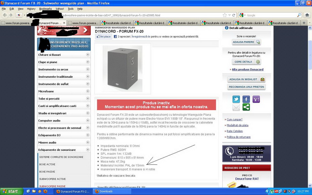Expand the Clape si piane category
The height and width of the screenshot is (195, 312).
(88, 62)
